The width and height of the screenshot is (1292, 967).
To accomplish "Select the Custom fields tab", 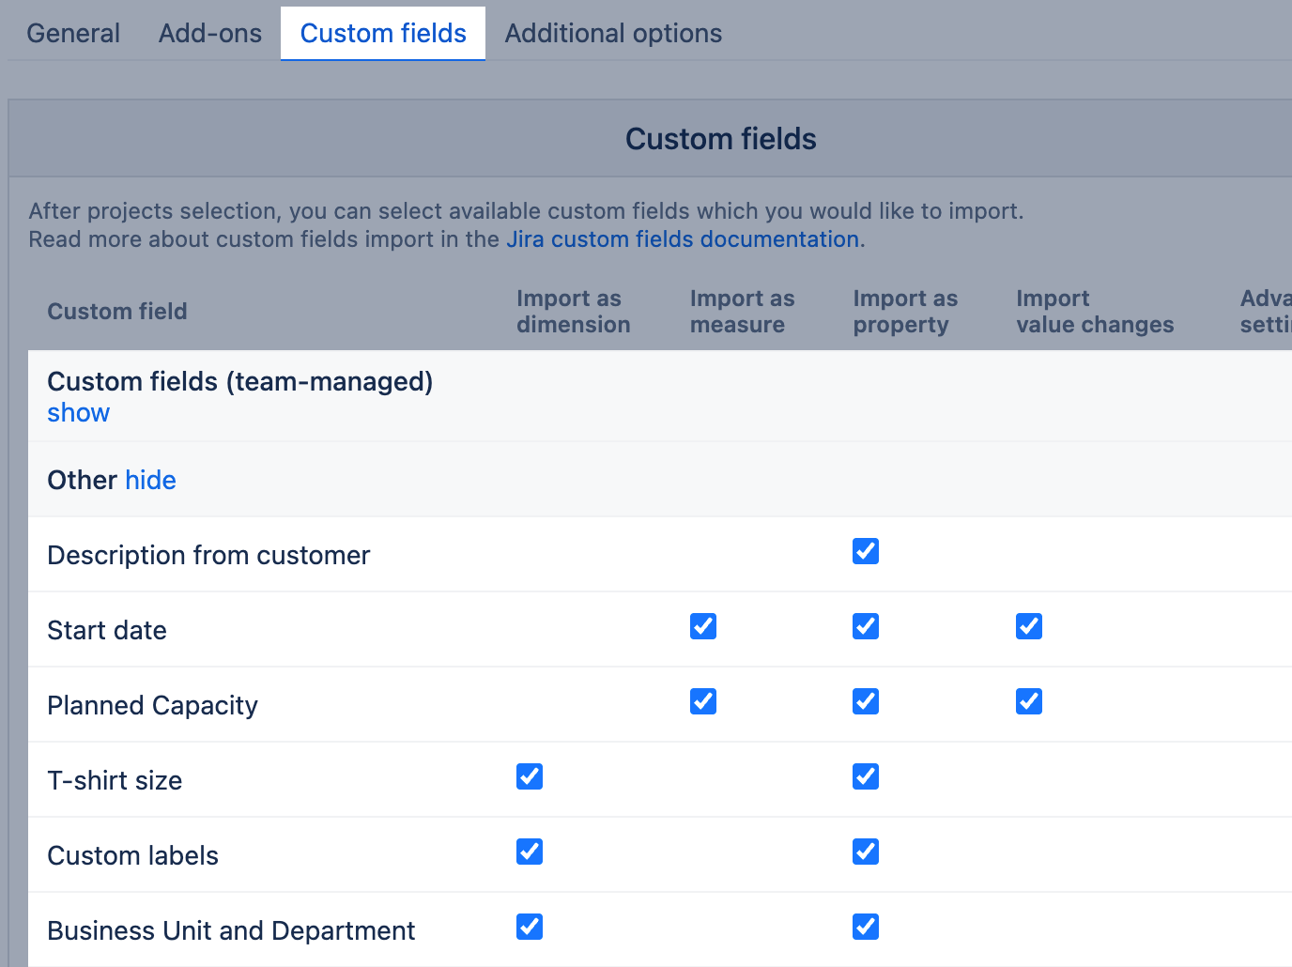I will pyautogui.click(x=383, y=34).
